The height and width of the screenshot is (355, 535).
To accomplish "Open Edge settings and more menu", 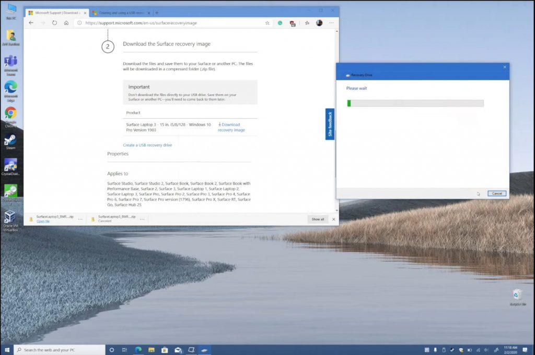I will [x=331, y=23].
